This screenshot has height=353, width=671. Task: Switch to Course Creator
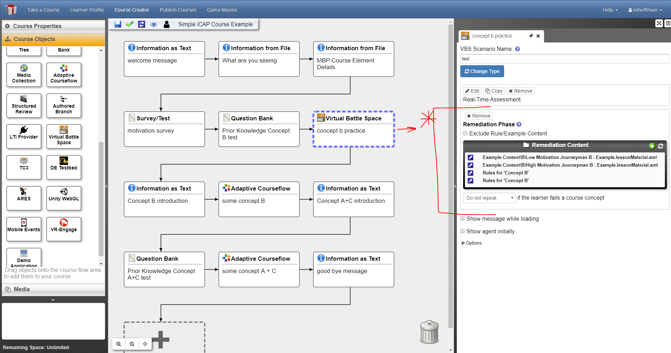[132, 10]
